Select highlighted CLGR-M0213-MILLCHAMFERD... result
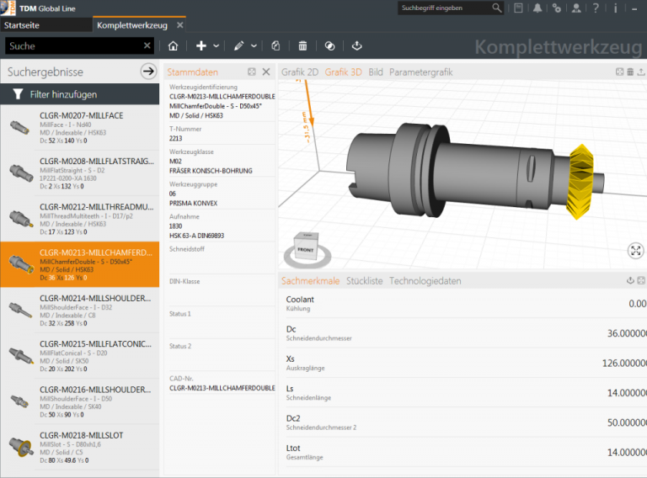Viewport: 647px width, 478px height. pos(80,264)
